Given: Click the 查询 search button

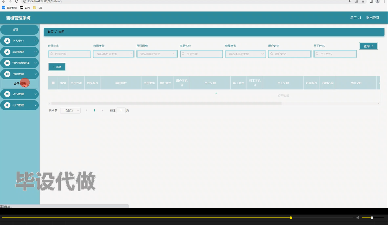Looking at the screenshot, I should tap(368, 46).
